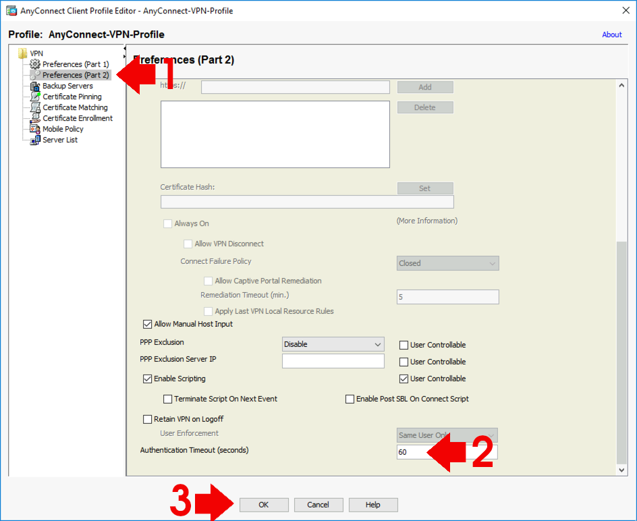The height and width of the screenshot is (521, 637).
Task: Click the Certificate Enrollment icon
Action: point(35,118)
